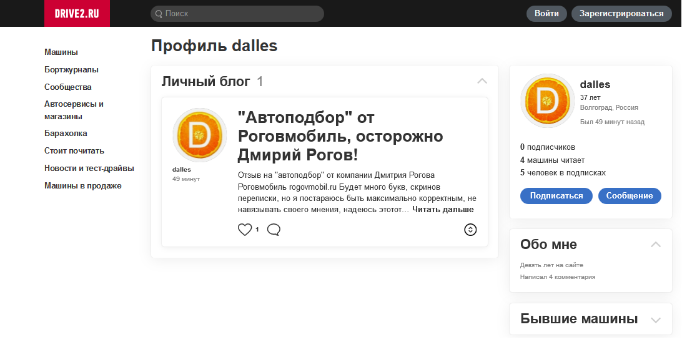Click dalles author name under post avatar
682x342 pixels.
[181, 170]
